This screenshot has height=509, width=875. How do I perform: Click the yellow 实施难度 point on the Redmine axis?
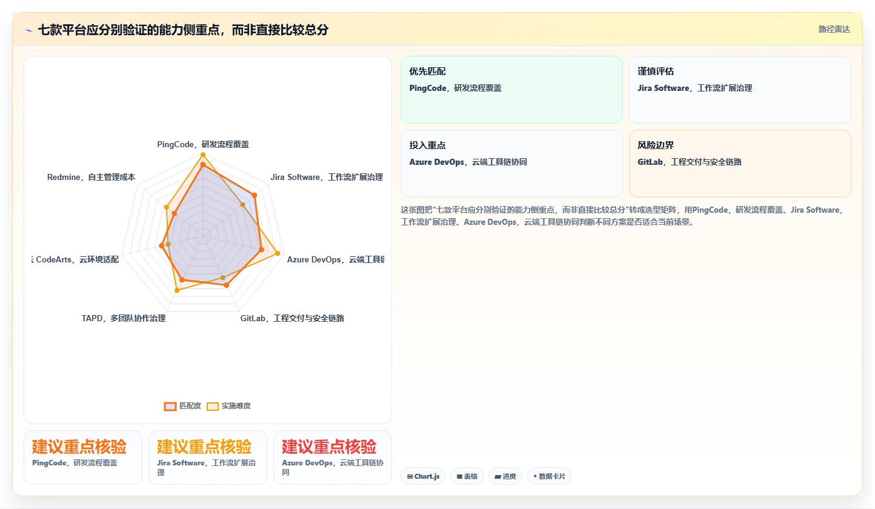[x=166, y=207]
